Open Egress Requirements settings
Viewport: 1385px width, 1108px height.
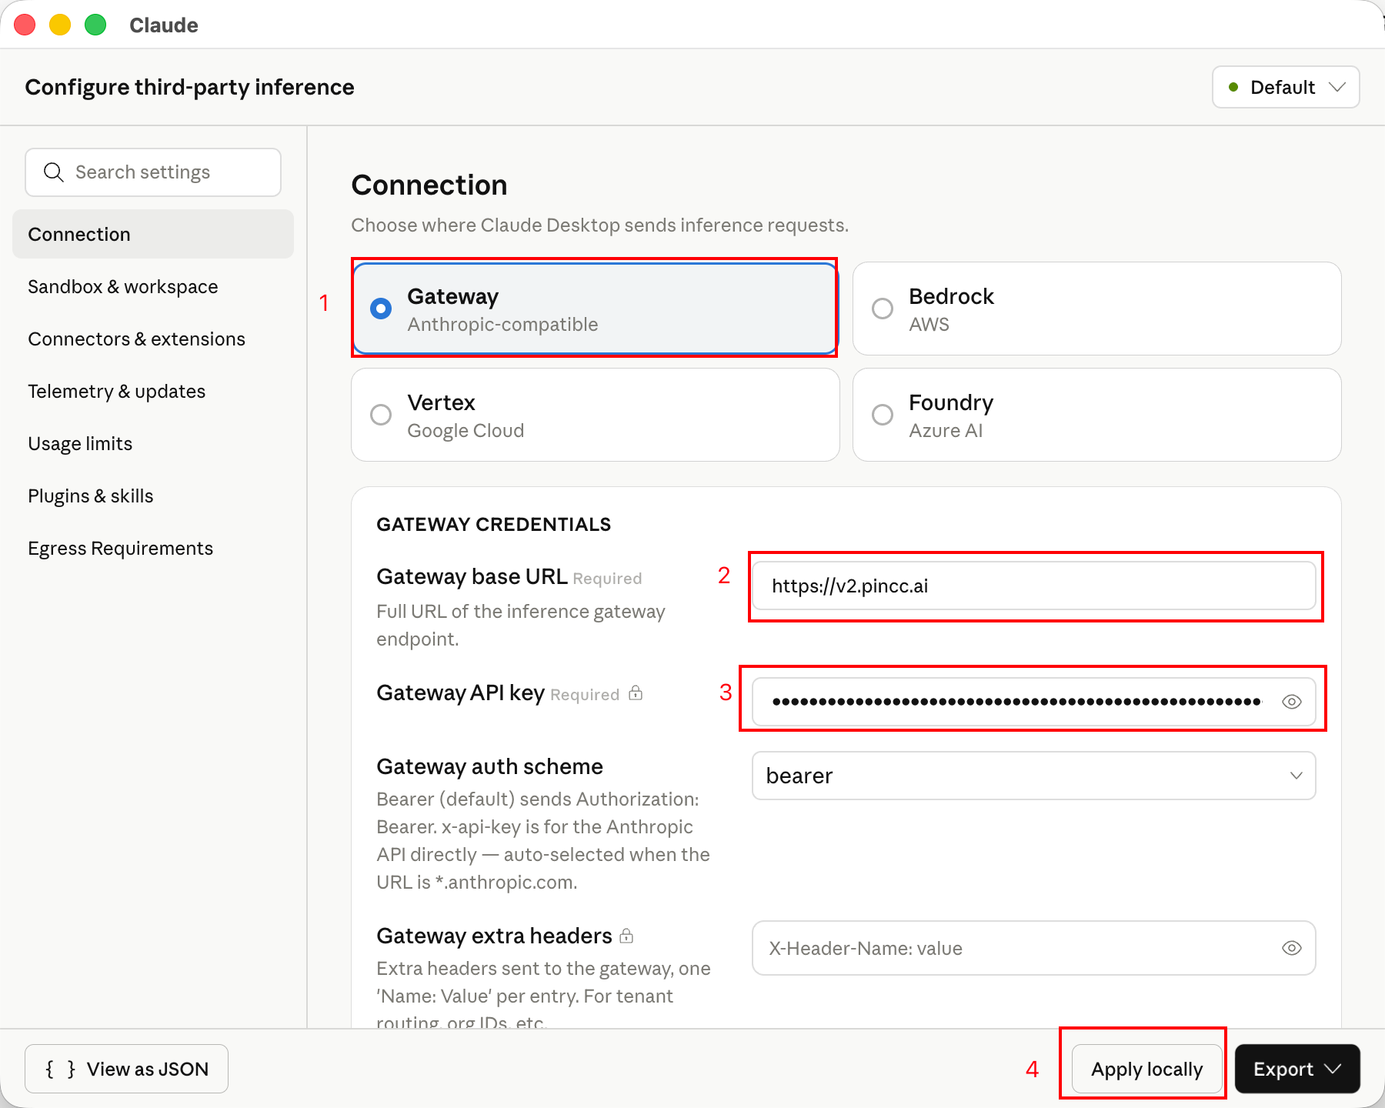pos(153,548)
